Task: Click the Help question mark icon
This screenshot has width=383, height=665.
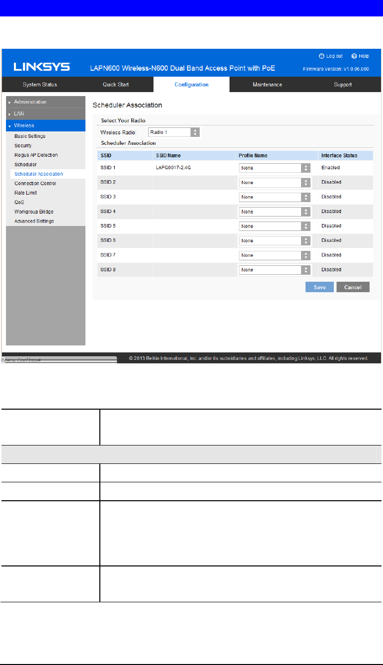Action: pyautogui.click(x=354, y=56)
